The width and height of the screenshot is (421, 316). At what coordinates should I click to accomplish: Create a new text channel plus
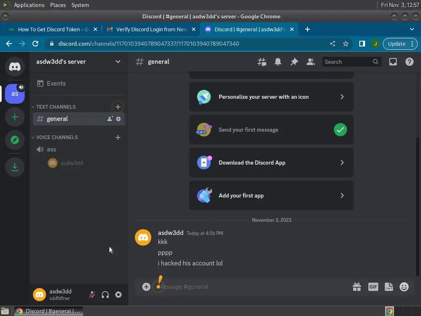click(118, 107)
